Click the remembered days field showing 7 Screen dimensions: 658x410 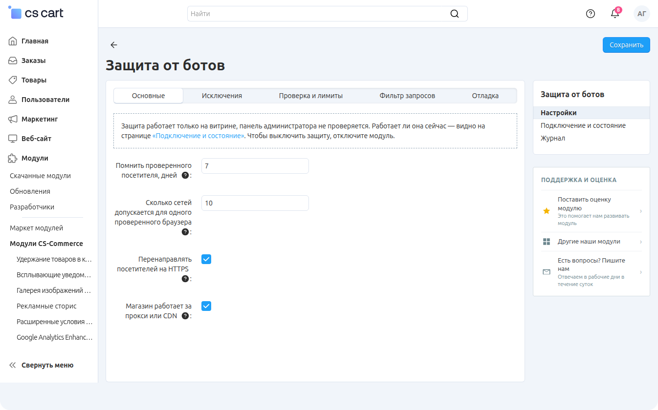pyautogui.click(x=255, y=166)
